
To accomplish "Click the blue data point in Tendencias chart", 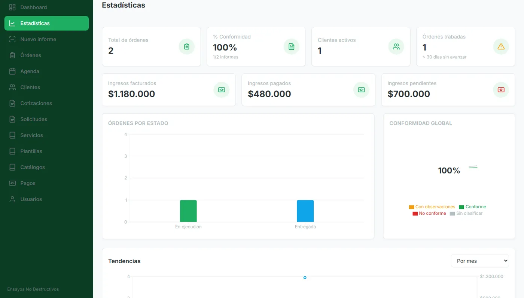I will pos(305,277).
